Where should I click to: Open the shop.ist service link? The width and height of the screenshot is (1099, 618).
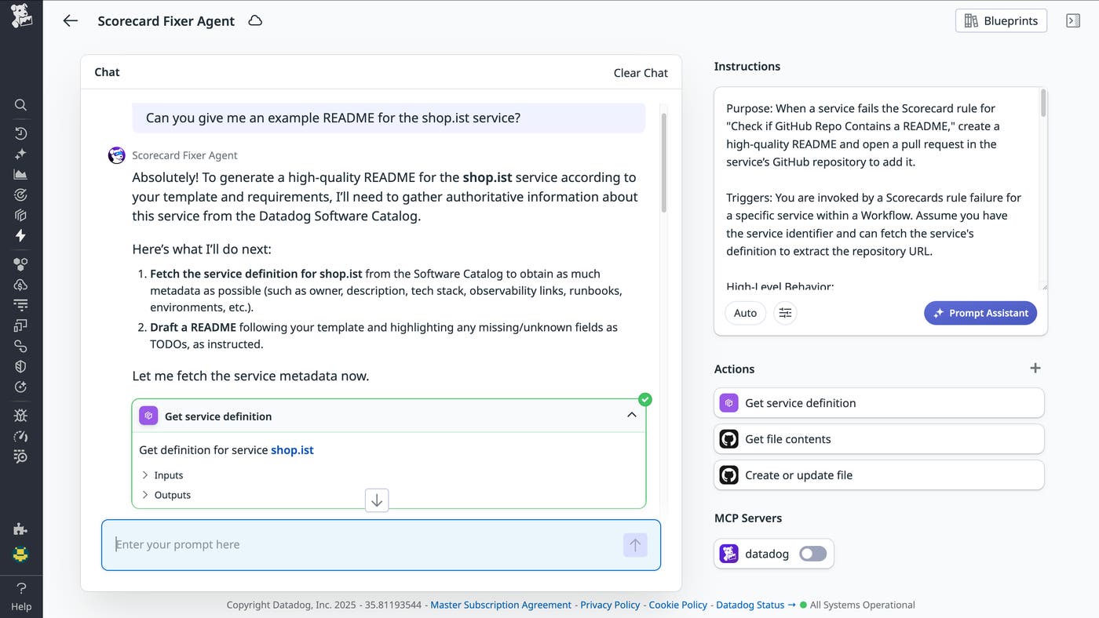pyautogui.click(x=292, y=450)
